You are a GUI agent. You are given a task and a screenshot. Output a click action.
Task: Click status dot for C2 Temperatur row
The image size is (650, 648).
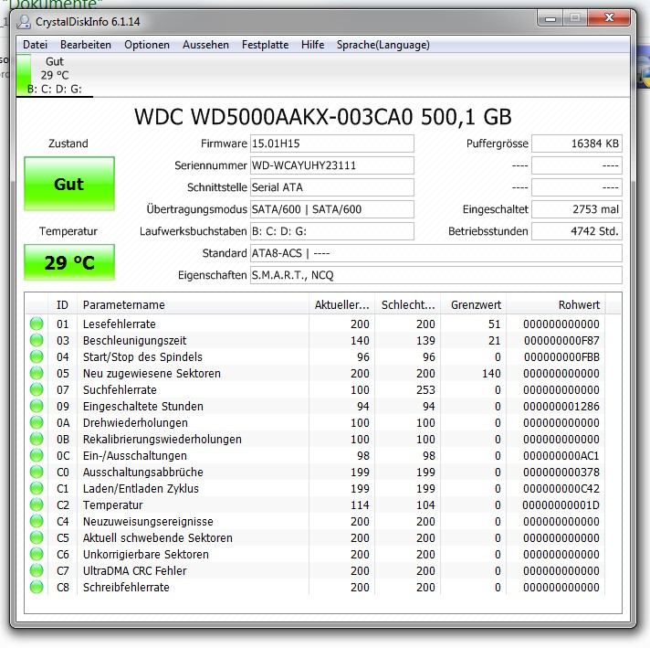pos(37,505)
